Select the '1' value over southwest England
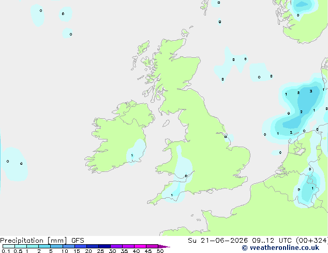The width and height of the screenshot is (328, 253). tap(172, 195)
